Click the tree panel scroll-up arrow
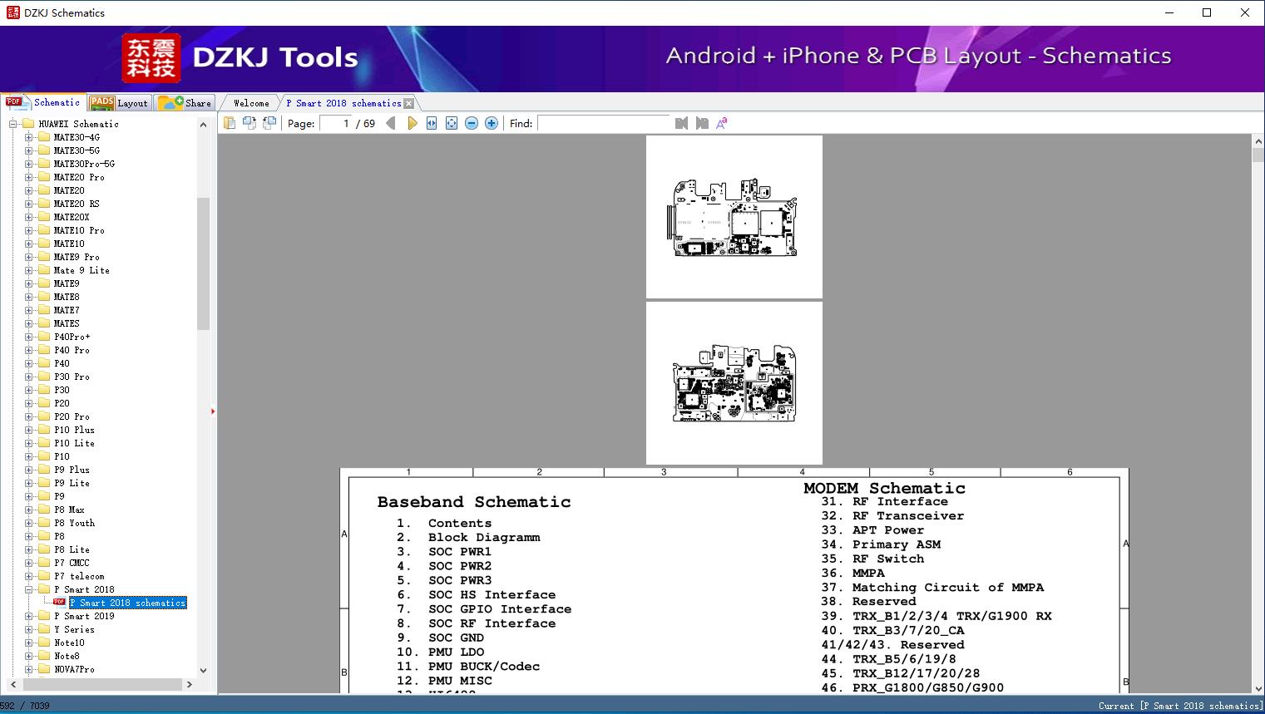This screenshot has width=1265, height=714. (x=203, y=125)
